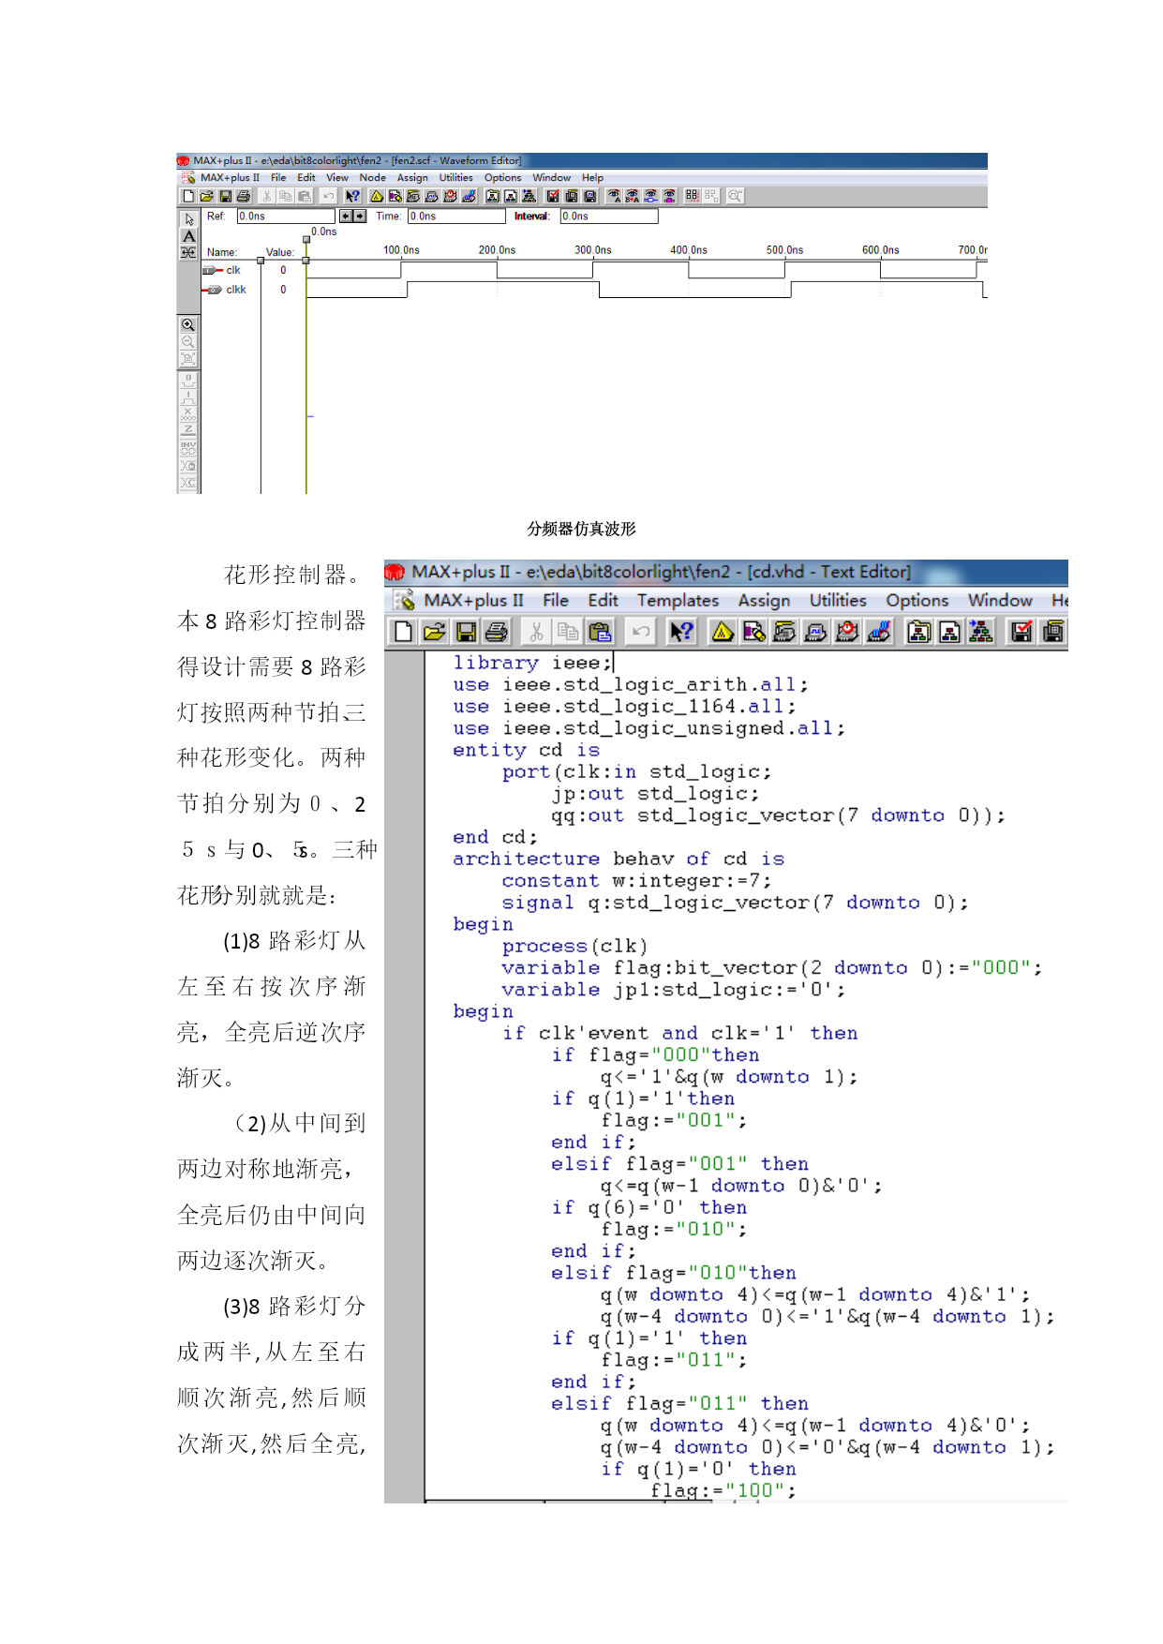This screenshot has width=1163, height=1644.
Task: Open the Compiler icon in Text Editor toolbar
Action: point(784,632)
